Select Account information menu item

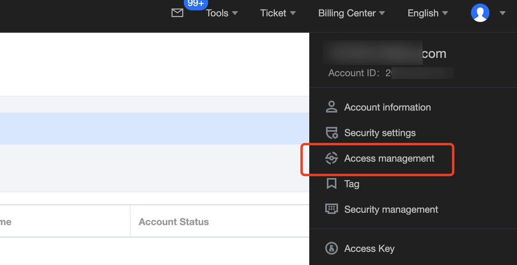387,107
